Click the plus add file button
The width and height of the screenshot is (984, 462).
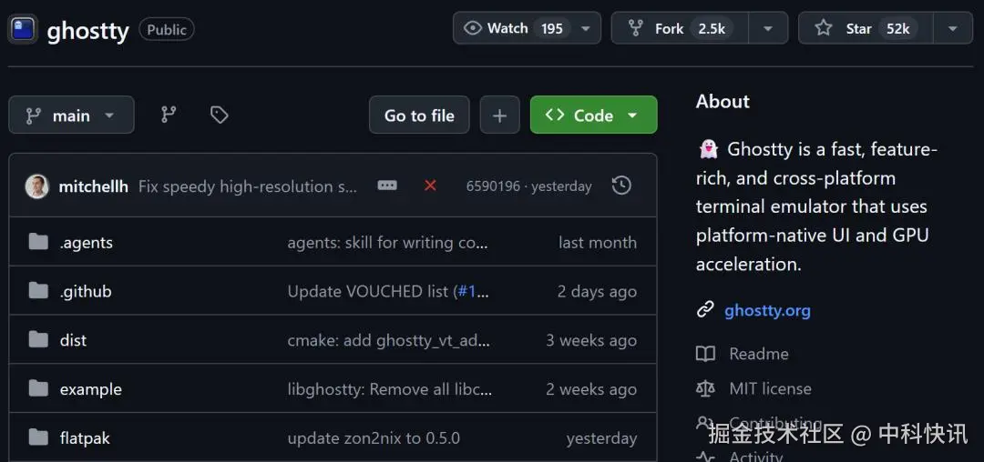pyautogui.click(x=499, y=115)
